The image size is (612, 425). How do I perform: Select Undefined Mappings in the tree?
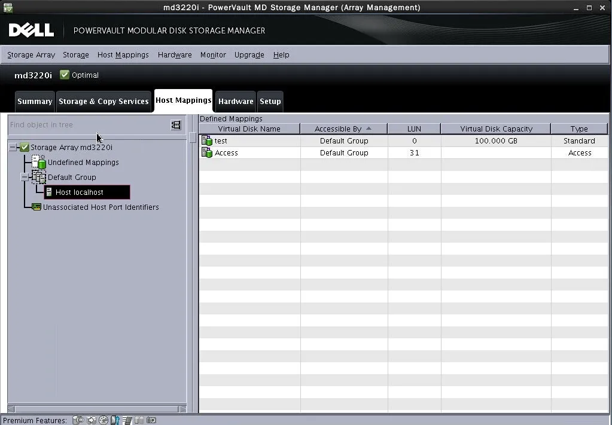pos(83,162)
